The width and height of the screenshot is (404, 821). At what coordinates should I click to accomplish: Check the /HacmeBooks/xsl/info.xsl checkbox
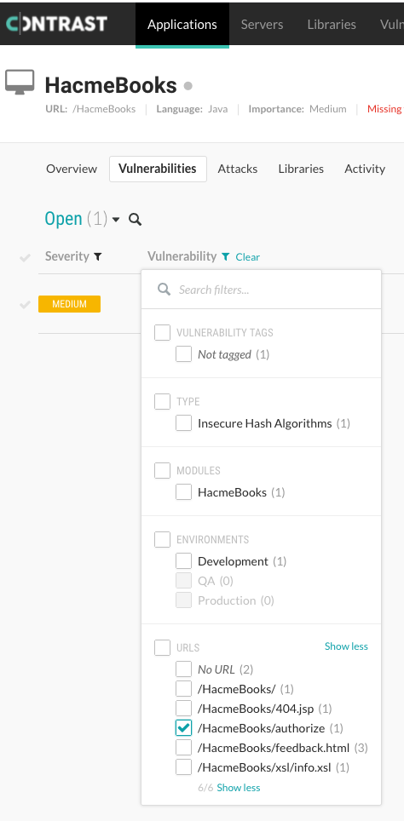click(x=183, y=767)
